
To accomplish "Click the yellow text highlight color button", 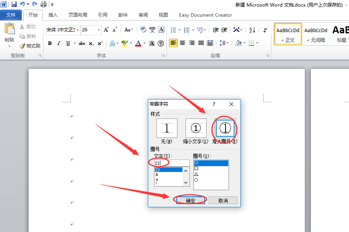I will [124, 43].
